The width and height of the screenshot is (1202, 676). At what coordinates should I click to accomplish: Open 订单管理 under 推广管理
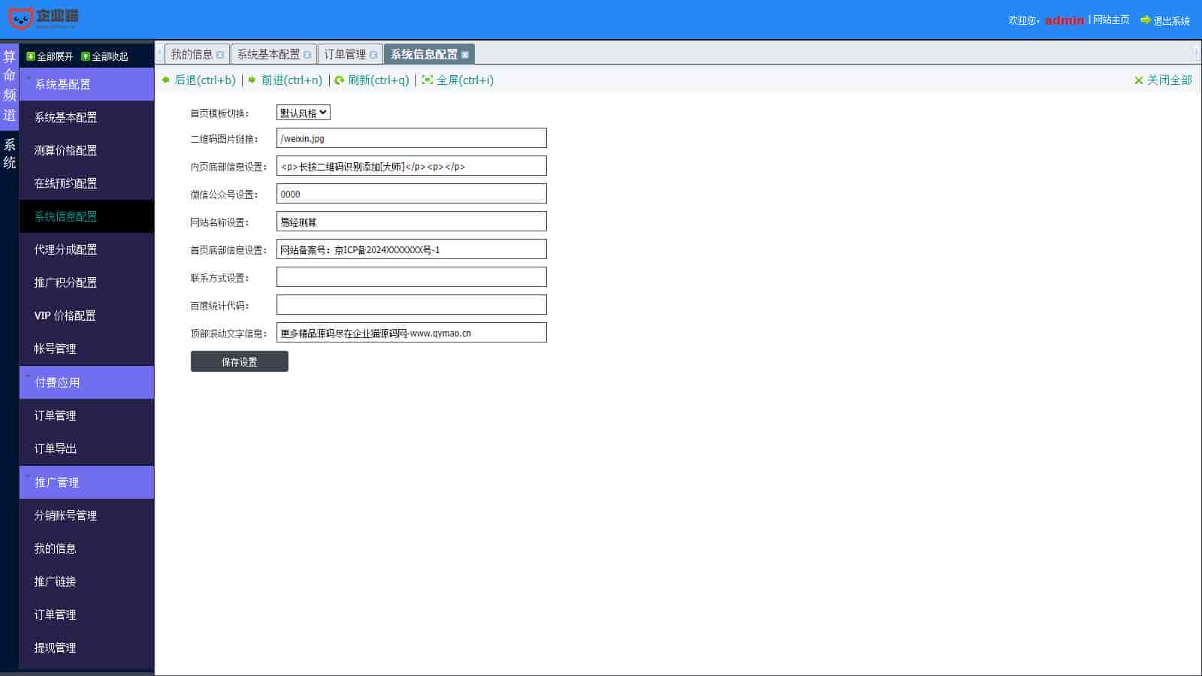pyautogui.click(x=87, y=614)
